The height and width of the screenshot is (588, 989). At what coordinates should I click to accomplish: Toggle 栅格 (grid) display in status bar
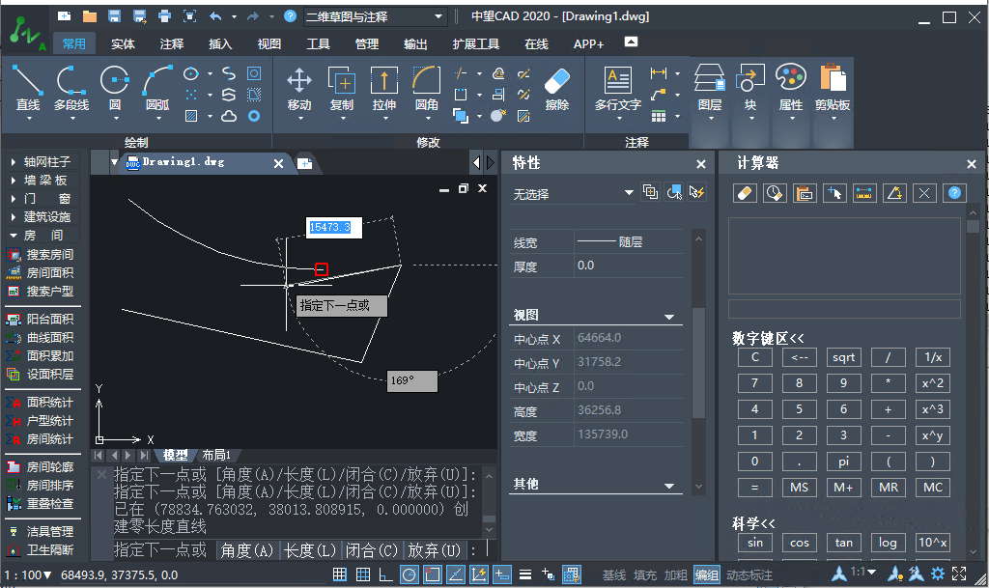(x=340, y=574)
